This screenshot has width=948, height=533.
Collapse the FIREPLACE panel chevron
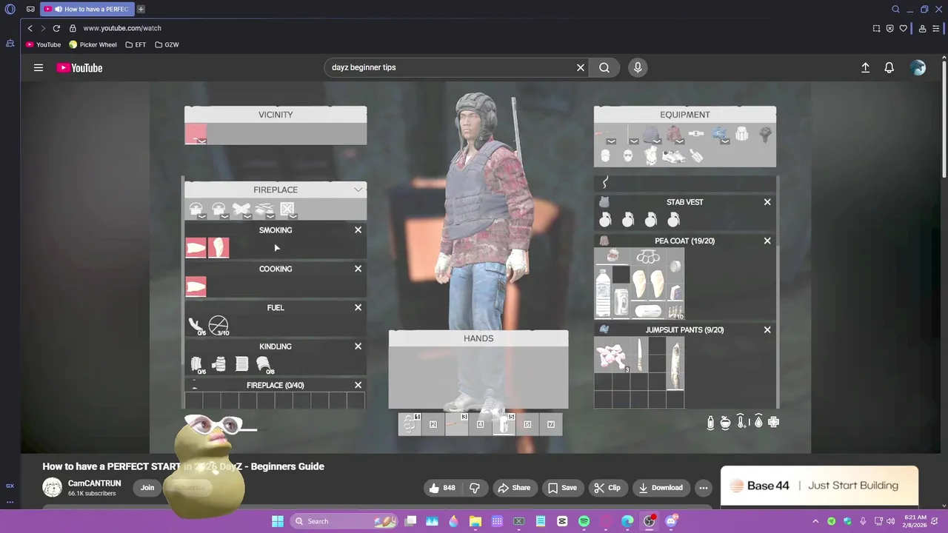tap(358, 190)
